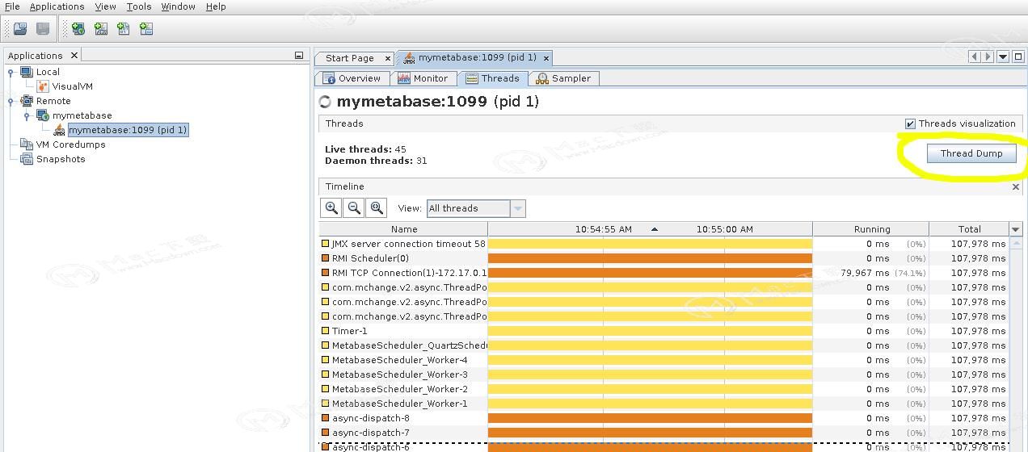The height and width of the screenshot is (452, 1028).
Task: Switch to the Monitor tab
Action: coord(423,78)
